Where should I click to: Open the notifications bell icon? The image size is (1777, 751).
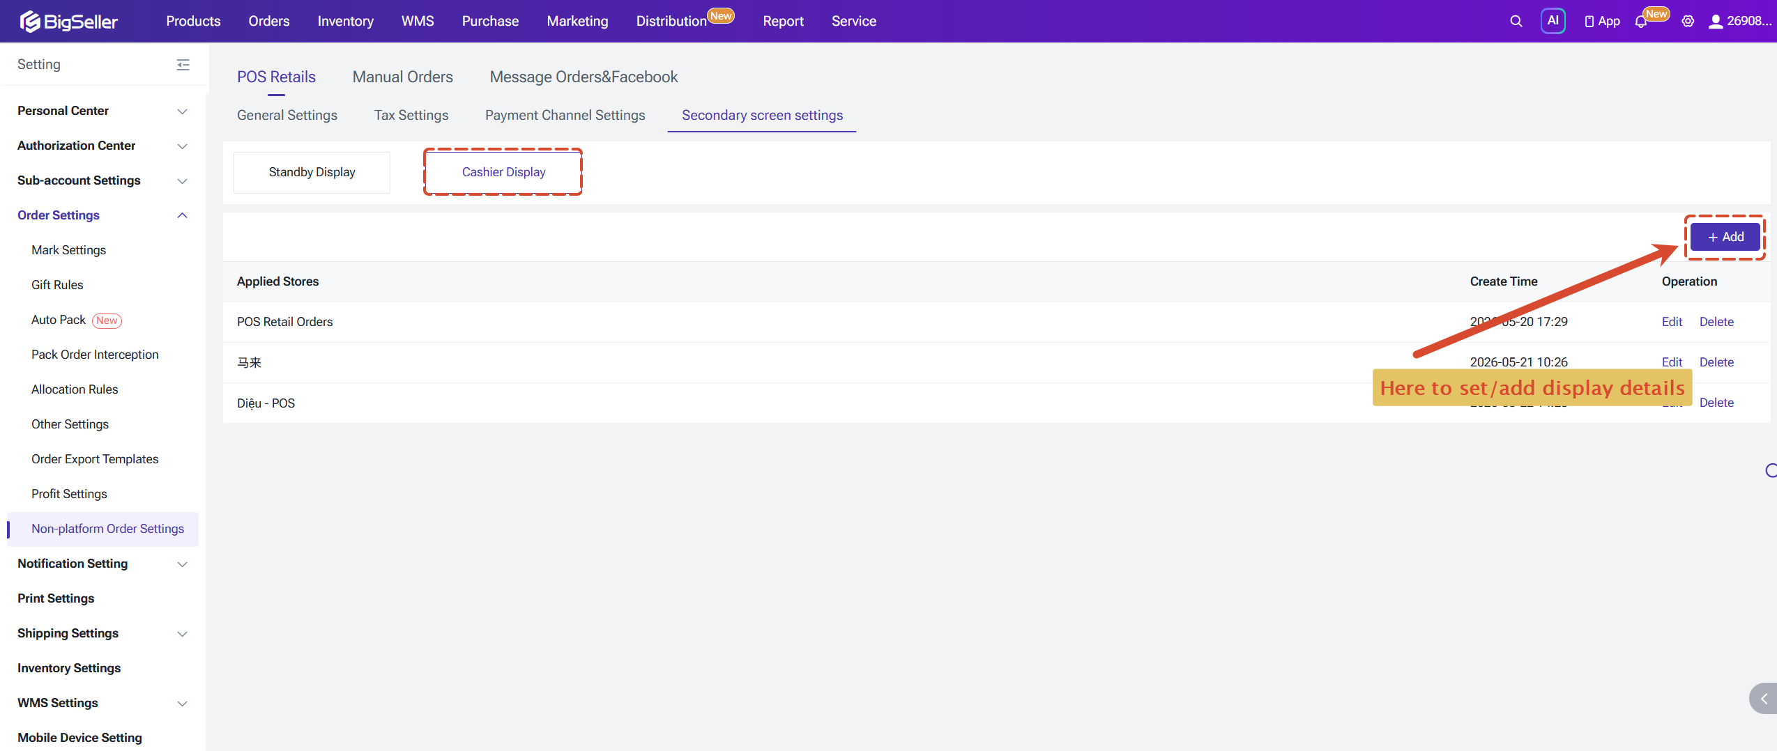coord(1641,22)
